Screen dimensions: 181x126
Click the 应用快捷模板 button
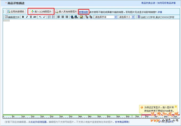(16, 12)
